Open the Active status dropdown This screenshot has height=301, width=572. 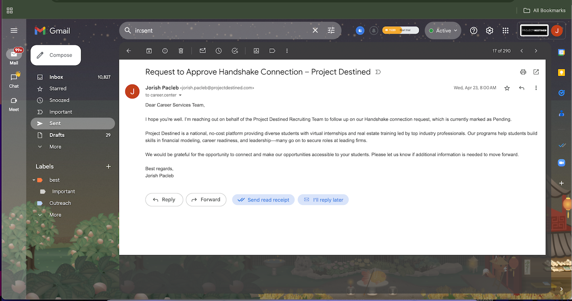(x=443, y=31)
